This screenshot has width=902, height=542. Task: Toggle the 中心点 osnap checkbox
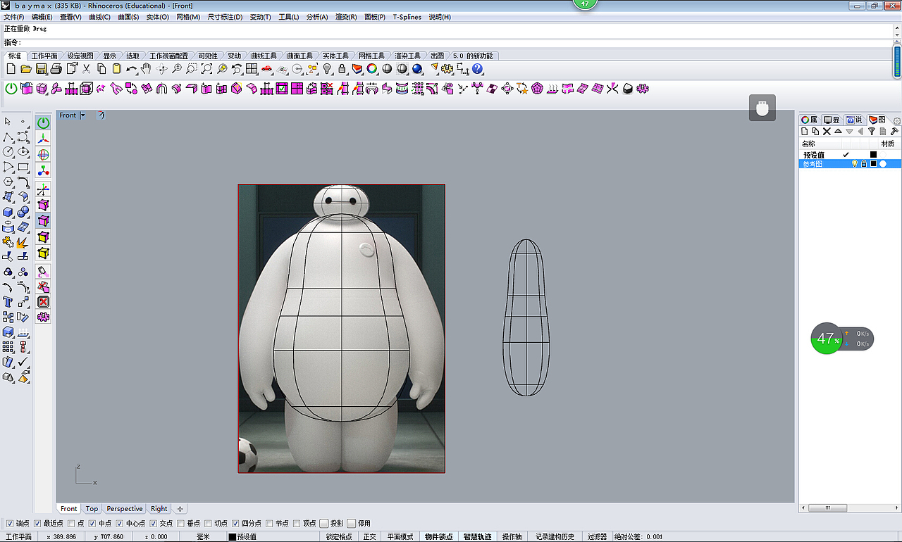[x=120, y=523]
